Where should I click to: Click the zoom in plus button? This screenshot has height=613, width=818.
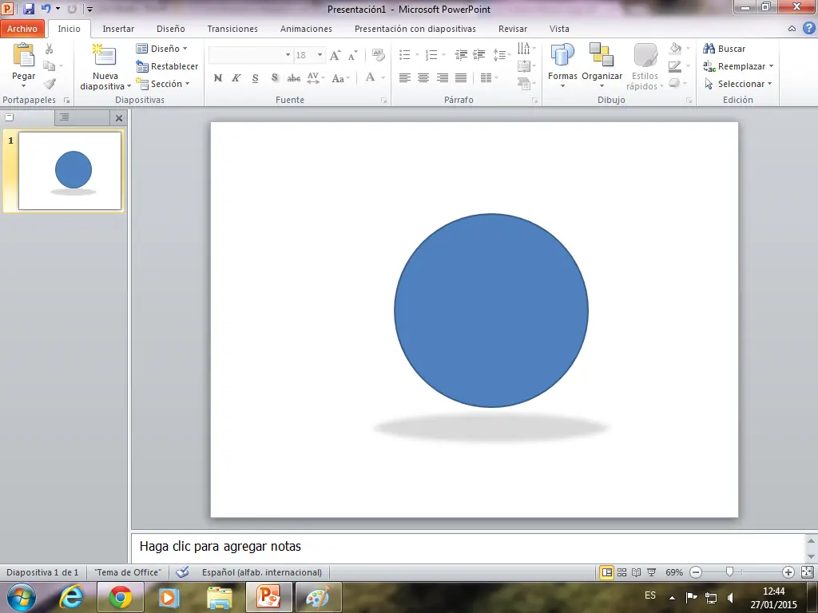coord(788,572)
